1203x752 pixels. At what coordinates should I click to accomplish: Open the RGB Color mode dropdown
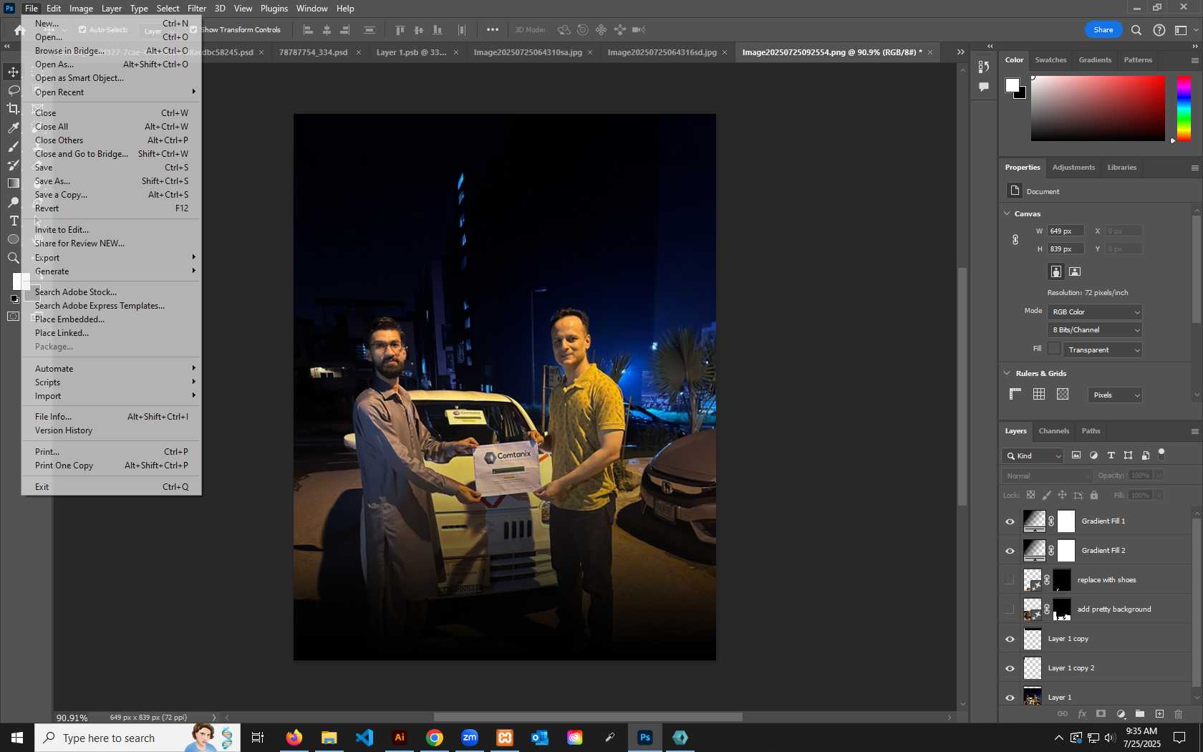(1094, 312)
